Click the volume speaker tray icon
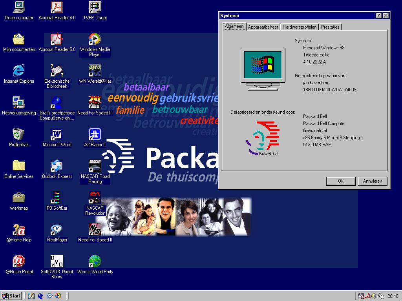 coord(374,296)
